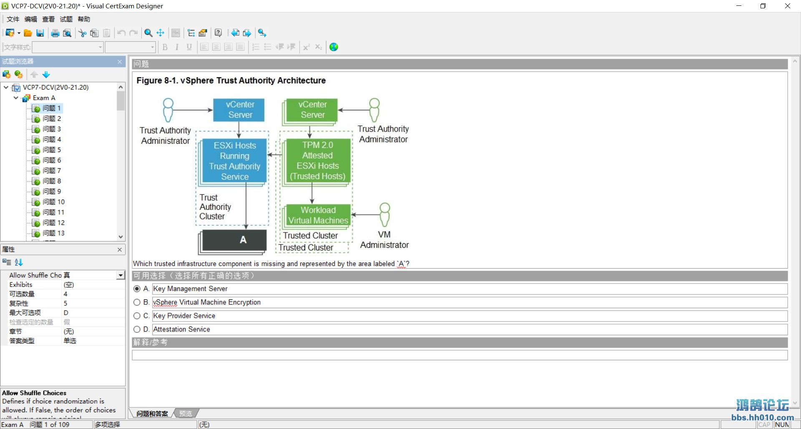801x429 pixels.
Task: Select answer B vSphere Virtual Machine Encryption
Action: [137, 302]
